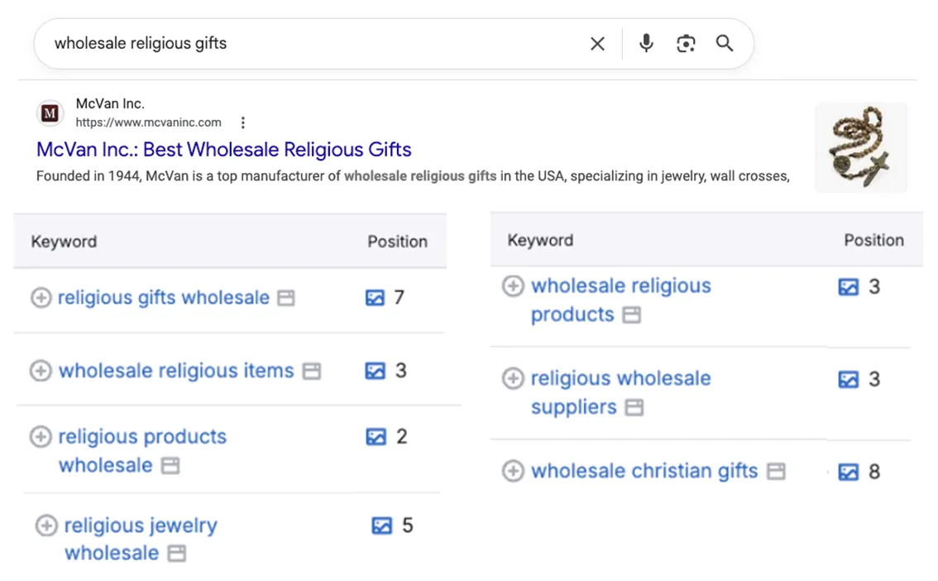Open McVan Inc.: Best Wholesale Religious Gifts link
Image resolution: width=938 pixels, height=581 pixels.
(x=223, y=150)
